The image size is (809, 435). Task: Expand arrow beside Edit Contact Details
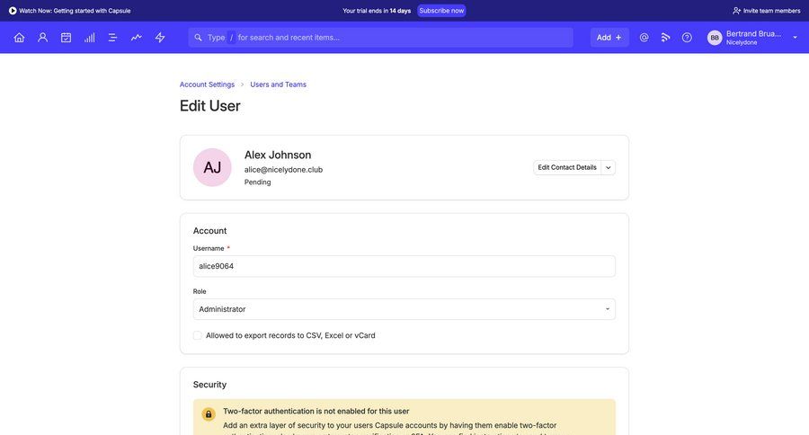tap(609, 167)
